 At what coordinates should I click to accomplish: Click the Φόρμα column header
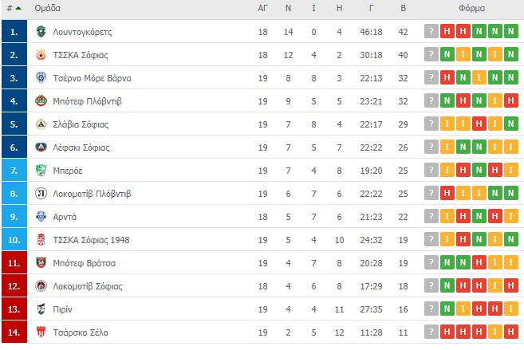coord(471,8)
